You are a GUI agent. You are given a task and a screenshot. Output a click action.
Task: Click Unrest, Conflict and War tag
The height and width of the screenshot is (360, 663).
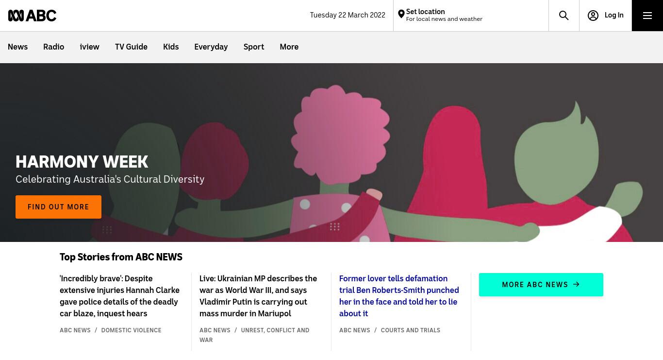(254, 335)
